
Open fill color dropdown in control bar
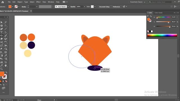coord(13,7)
